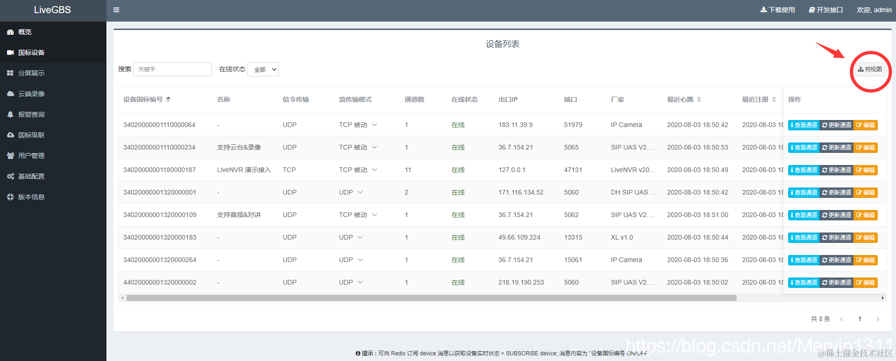View channels for 支持云台&录像 device
The height and width of the screenshot is (361, 896).
pyautogui.click(x=804, y=148)
